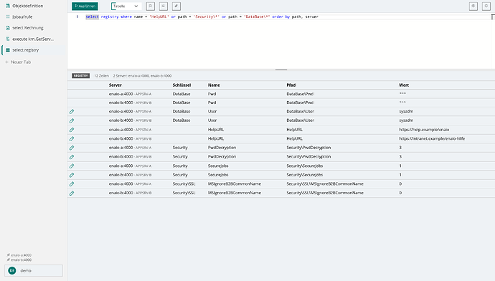The height and width of the screenshot is (281, 495).
Task: Sort by the Pfad column header
Action: pyautogui.click(x=291, y=85)
